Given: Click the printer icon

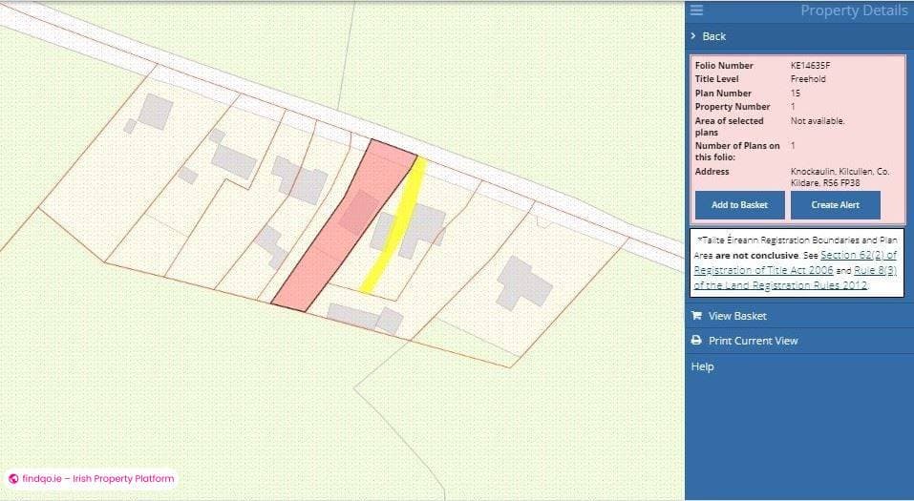Looking at the screenshot, I should pos(696,341).
